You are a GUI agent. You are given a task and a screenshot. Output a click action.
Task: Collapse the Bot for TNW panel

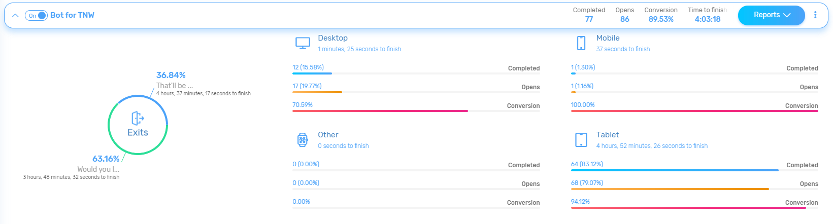click(15, 16)
